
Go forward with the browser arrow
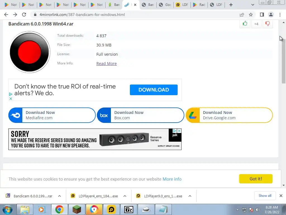tap(15, 15)
